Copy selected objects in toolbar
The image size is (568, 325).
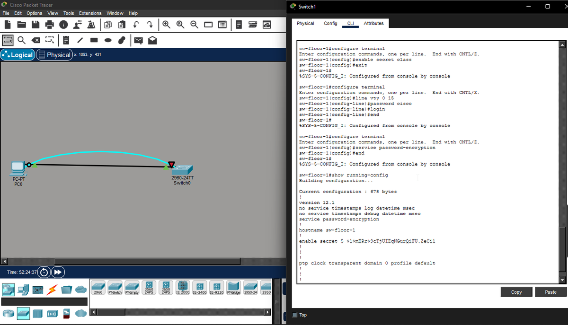(108, 24)
